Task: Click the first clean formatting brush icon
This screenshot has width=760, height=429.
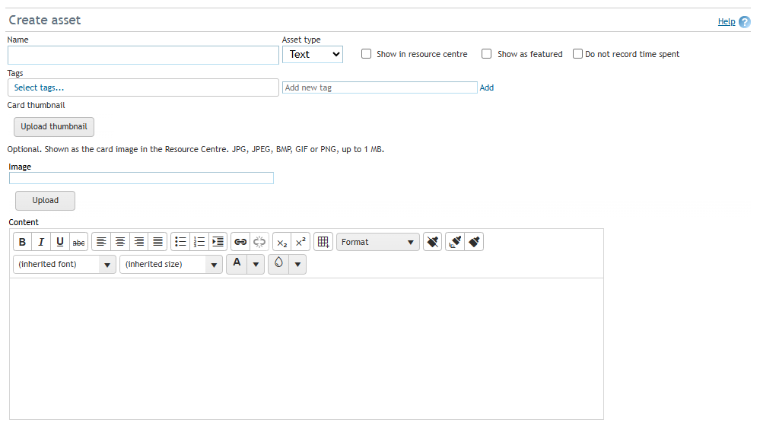Action: point(432,242)
